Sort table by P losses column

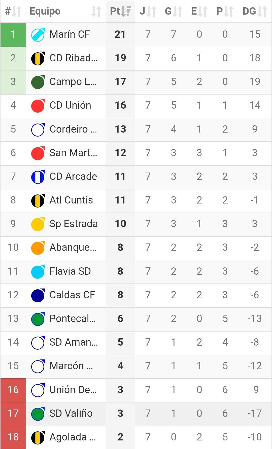[225, 11]
